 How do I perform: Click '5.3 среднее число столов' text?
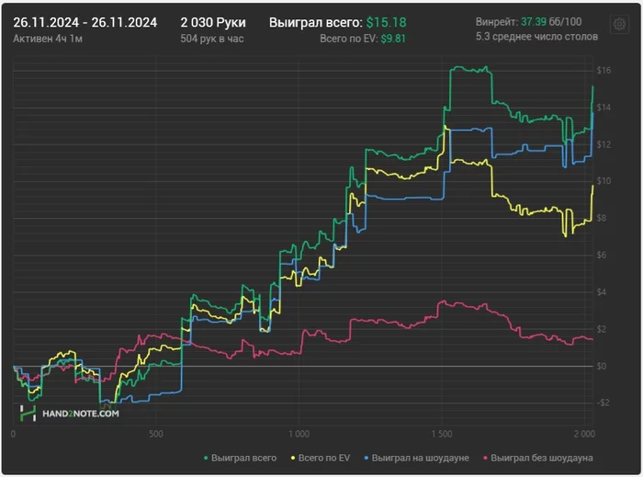(x=536, y=37)
